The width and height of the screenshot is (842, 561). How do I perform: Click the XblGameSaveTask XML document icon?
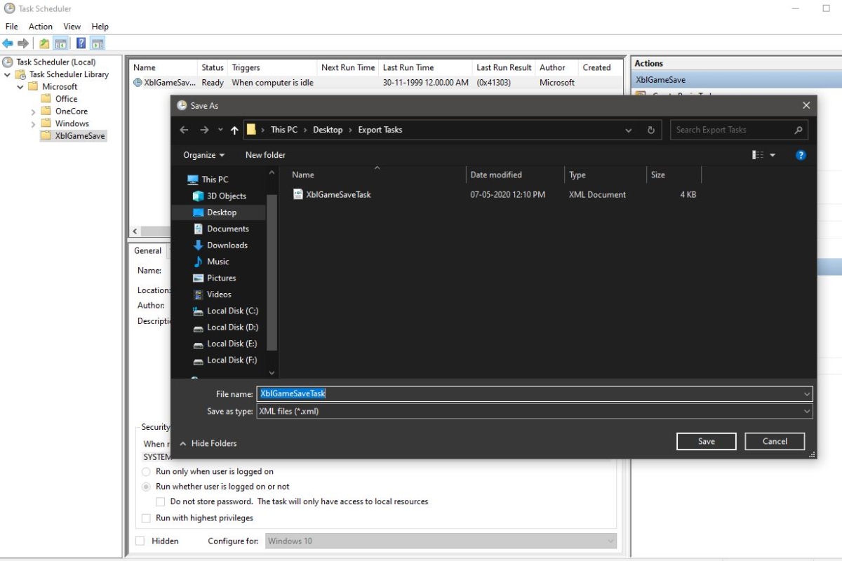click(x=298, y=194)
